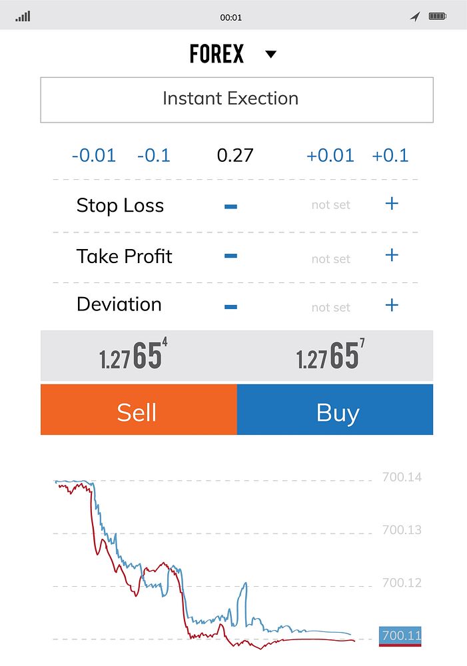
Task: Click the plus icon next to Take Profit
Action: tap(392, 254)
